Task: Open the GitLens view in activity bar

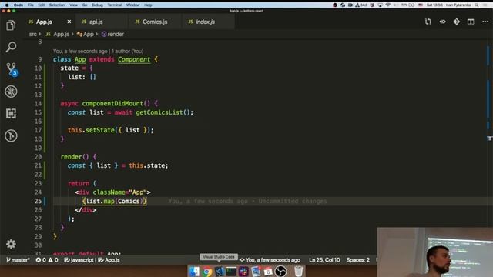Action: point(11,135)
